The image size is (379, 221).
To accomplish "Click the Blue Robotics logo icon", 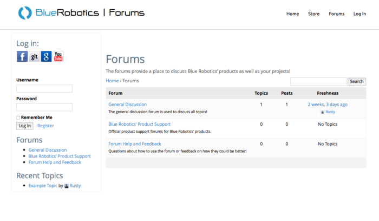I will pos(25,13).
